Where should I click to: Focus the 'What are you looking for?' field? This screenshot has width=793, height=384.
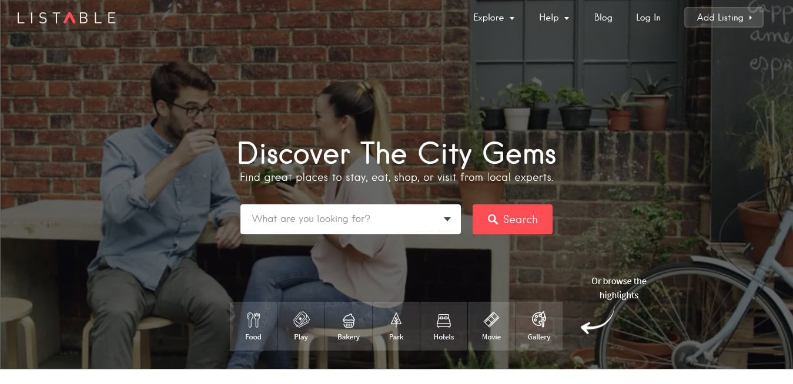[x=350, y=219]
